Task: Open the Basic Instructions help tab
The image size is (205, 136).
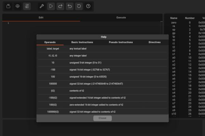Action: tap(82, 42)
